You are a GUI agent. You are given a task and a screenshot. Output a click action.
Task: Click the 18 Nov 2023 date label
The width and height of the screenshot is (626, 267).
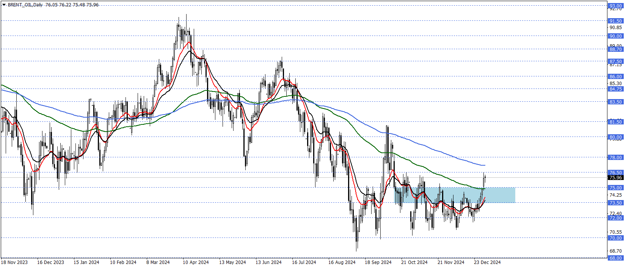(x=14, y=262)
